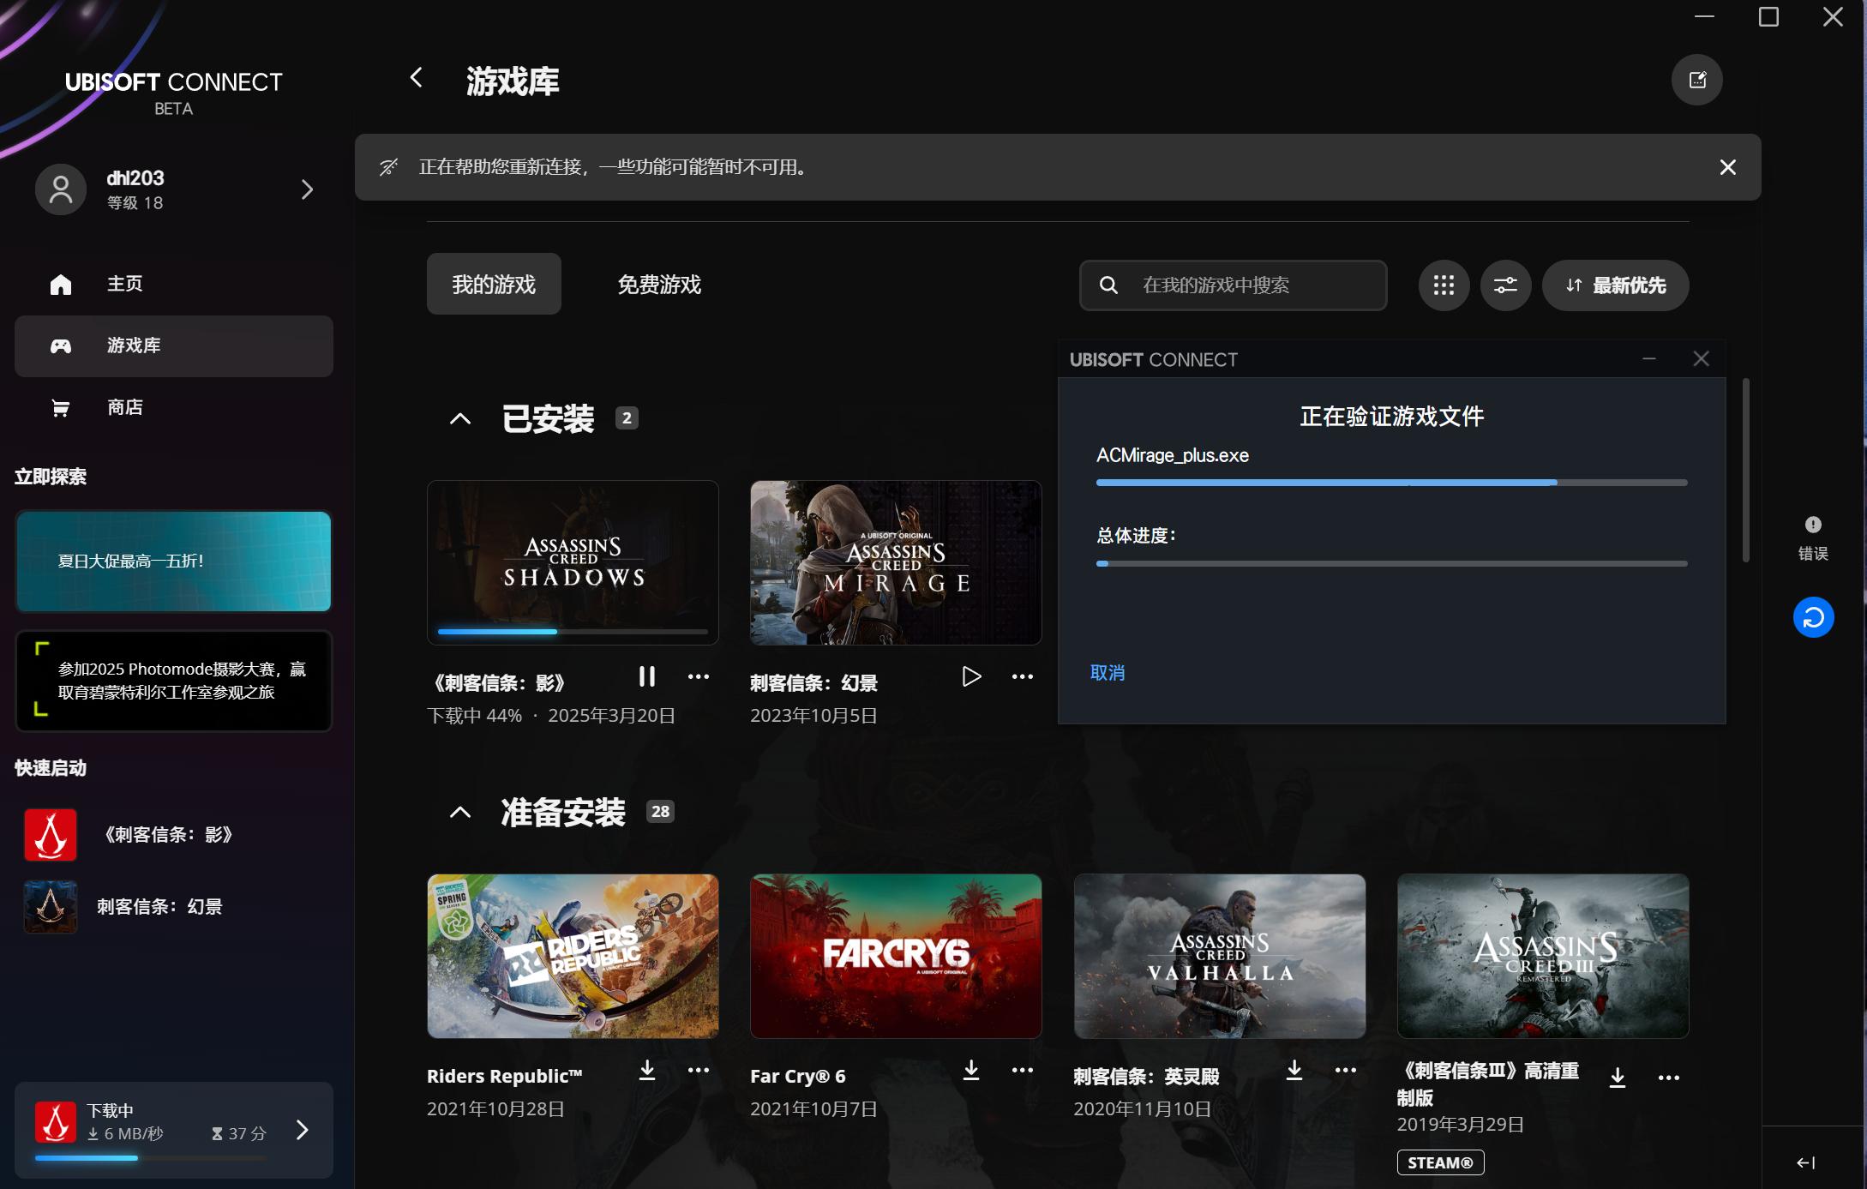Viewport: 1867px width, 1189px height.
Task: Collapse the 准备安装 section
Action: pyautogui.click(x=460, y=813)
